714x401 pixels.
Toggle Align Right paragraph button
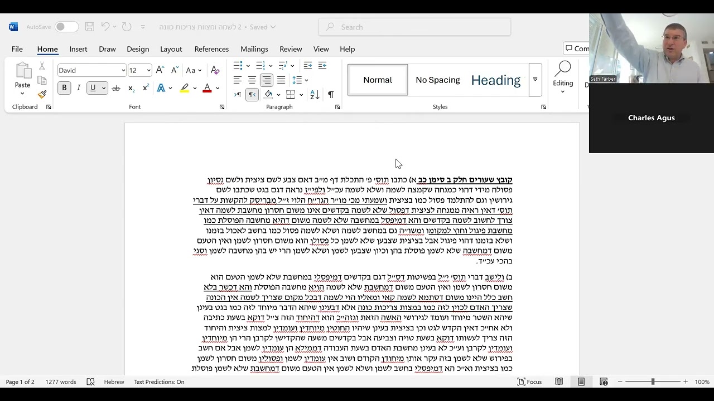point(267,80)
